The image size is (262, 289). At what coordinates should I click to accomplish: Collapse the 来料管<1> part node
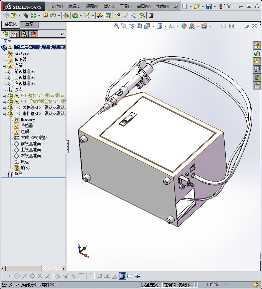[x=4, y=114]
